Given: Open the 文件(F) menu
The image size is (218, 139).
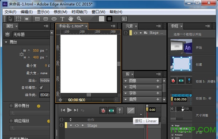Looking at the screenshot, I should click(10, 12).
